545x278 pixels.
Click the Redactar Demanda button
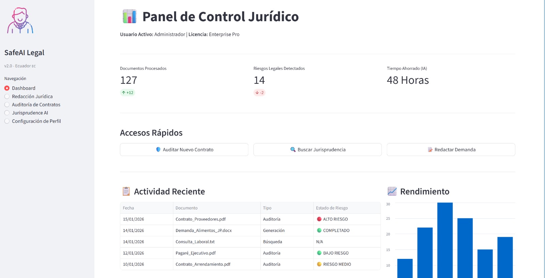point(451,150)
